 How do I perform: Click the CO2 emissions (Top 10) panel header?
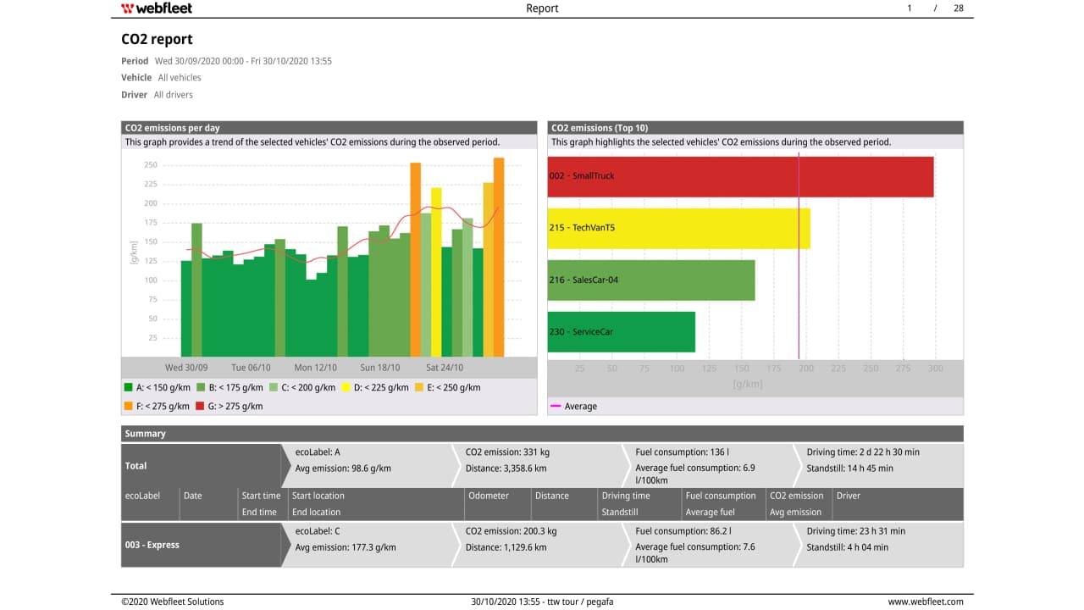click(x=755, y=128)
